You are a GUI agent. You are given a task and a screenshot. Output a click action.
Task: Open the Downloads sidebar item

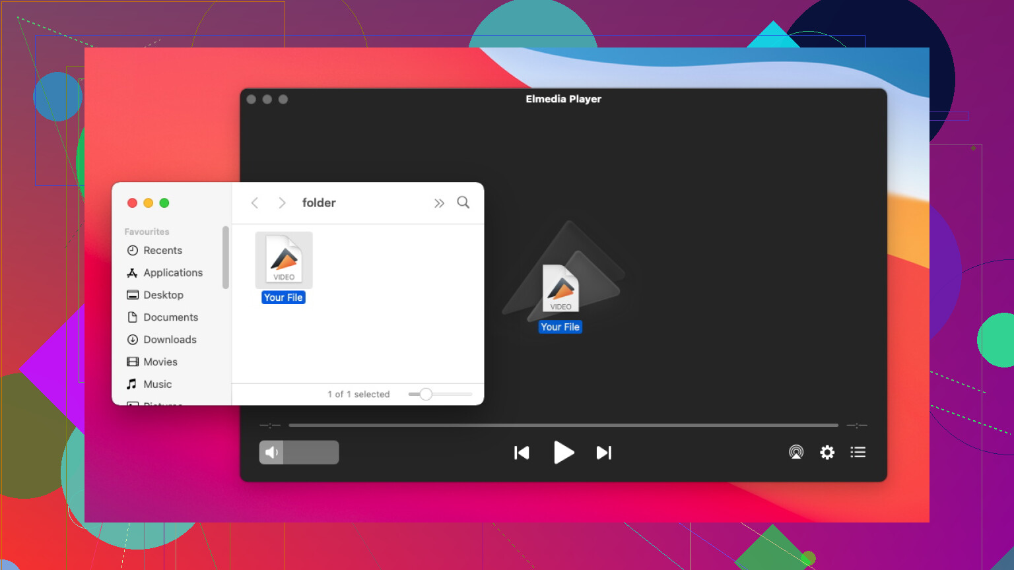[x=170, y=340]
